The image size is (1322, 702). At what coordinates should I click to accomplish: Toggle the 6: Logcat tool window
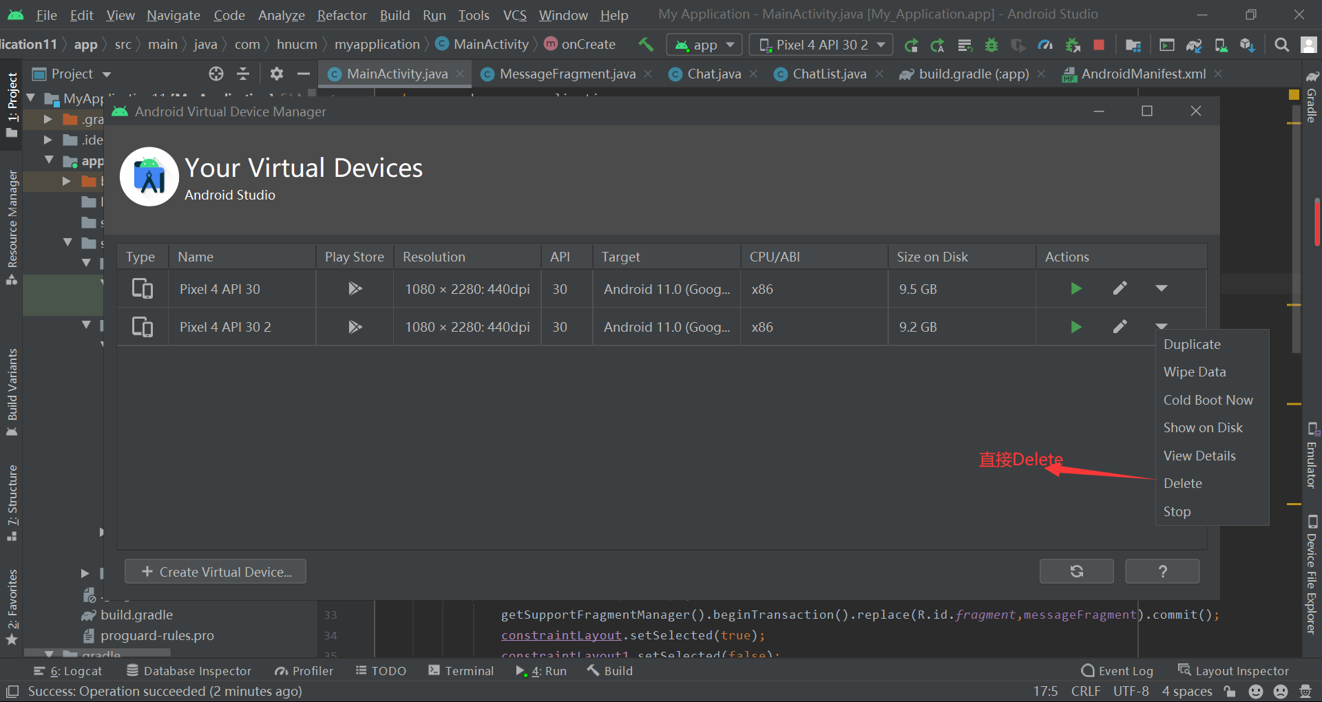[x=67, y=671]
